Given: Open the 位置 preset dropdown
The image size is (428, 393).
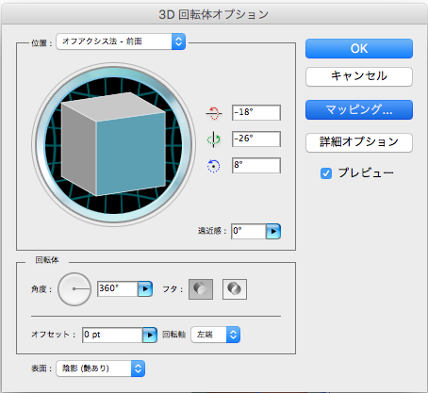Looking at the screenshot, I should tap(121, 41).
